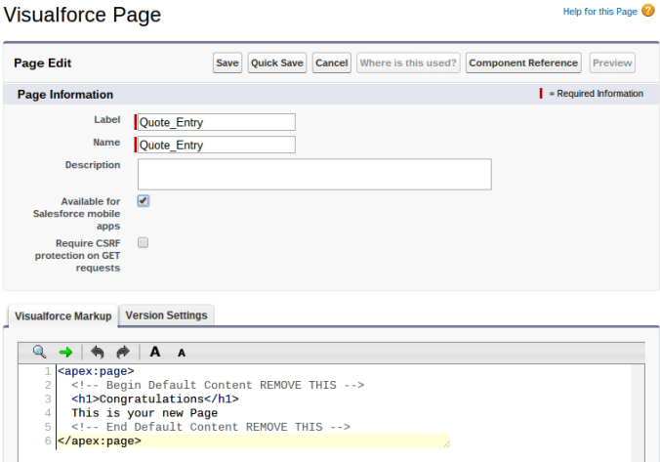660x462 pixels.
Task: Open the search tool in the code editor
Action: coord(40,352)
